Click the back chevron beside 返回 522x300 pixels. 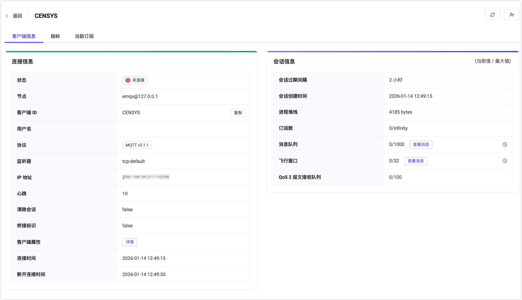tap(7, 16)
